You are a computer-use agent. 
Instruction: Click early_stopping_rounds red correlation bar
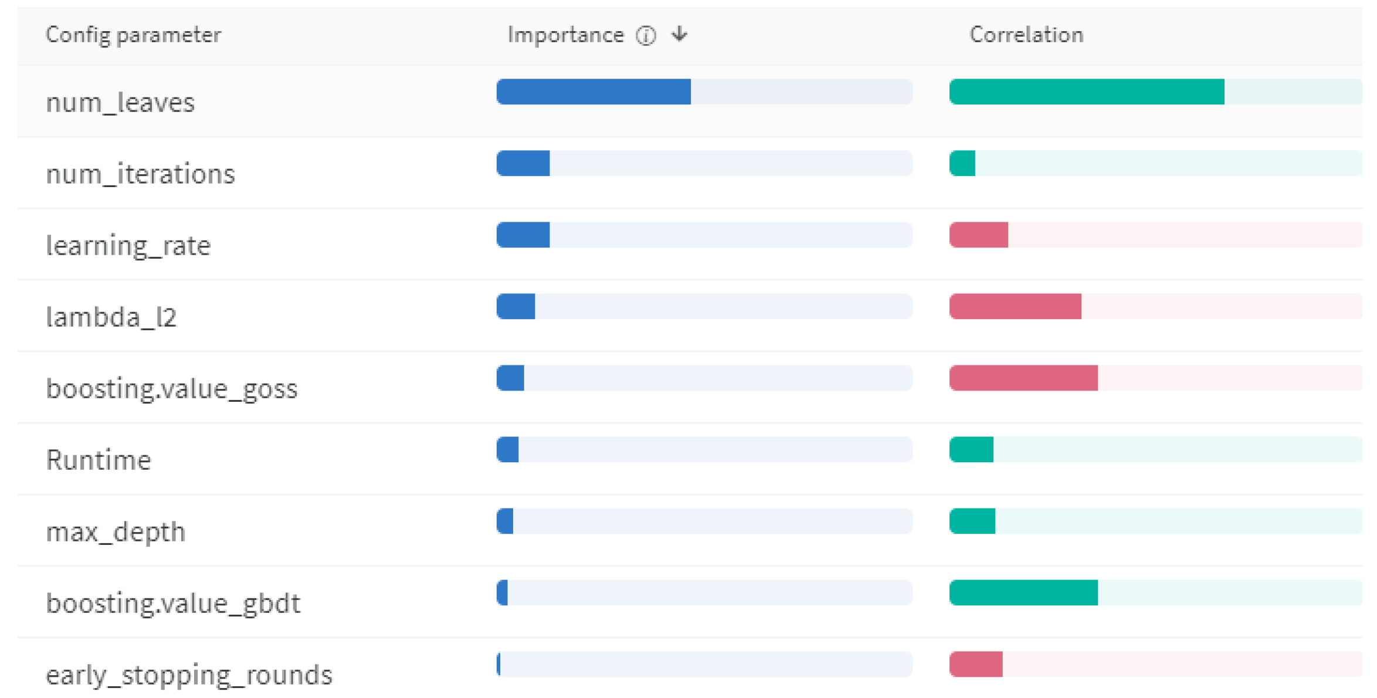coord(975,665)
